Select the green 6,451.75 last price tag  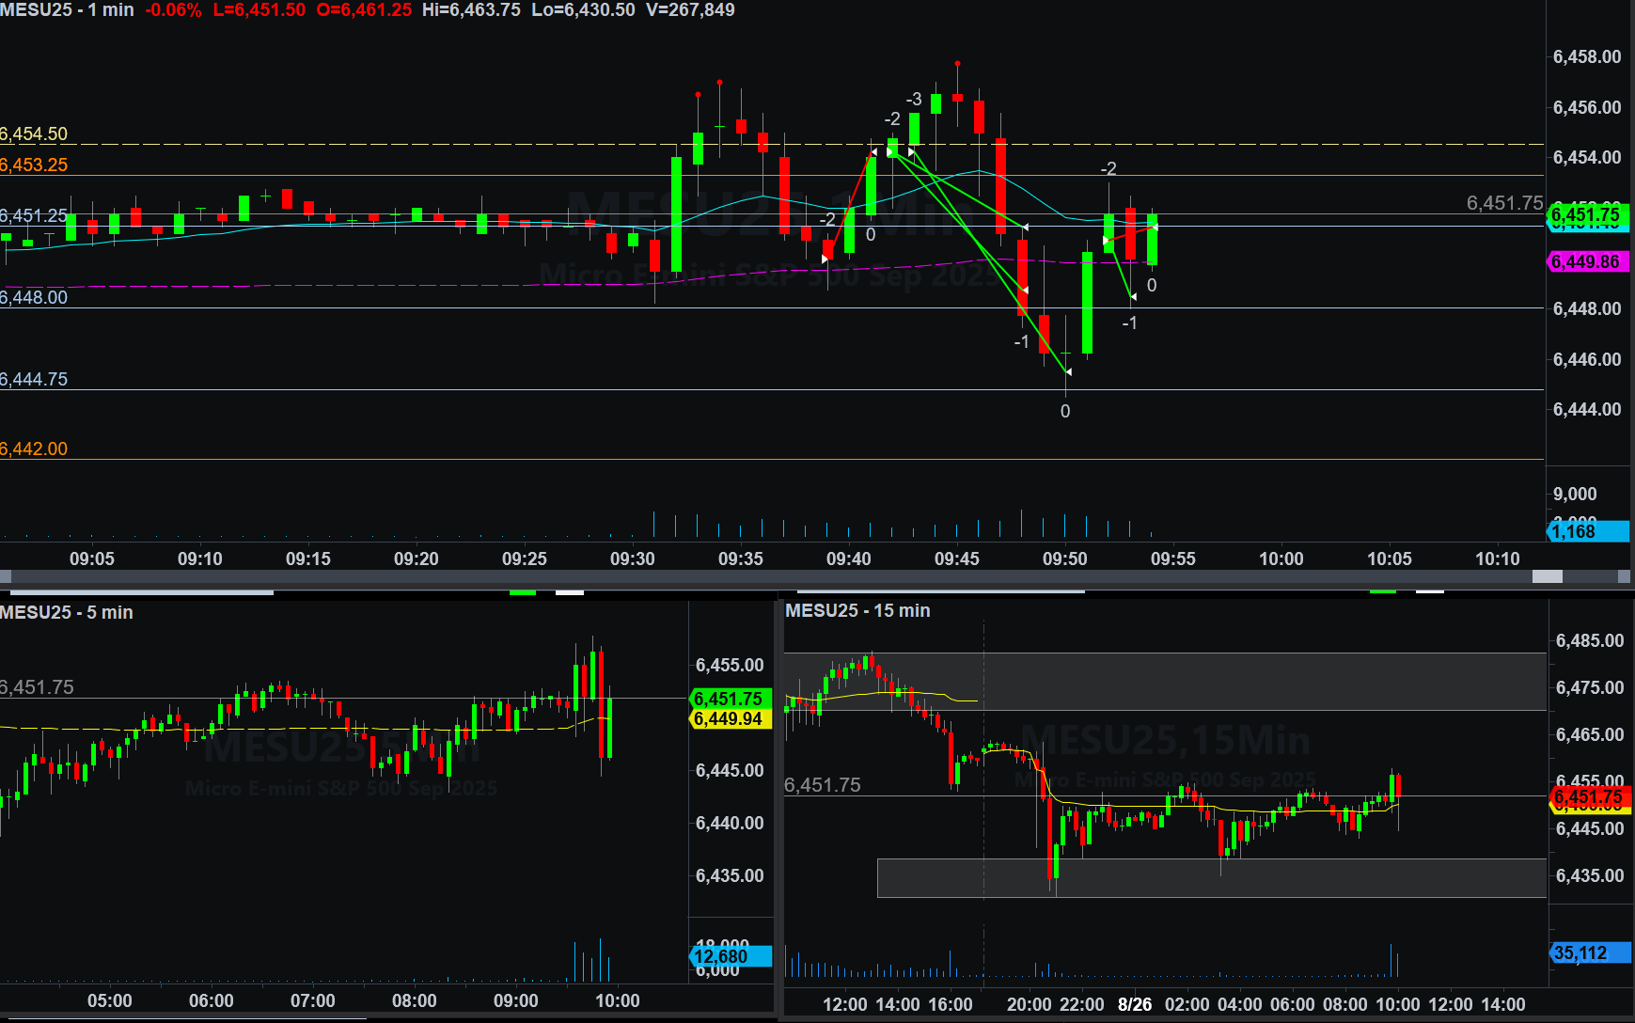coord(1586,215)
